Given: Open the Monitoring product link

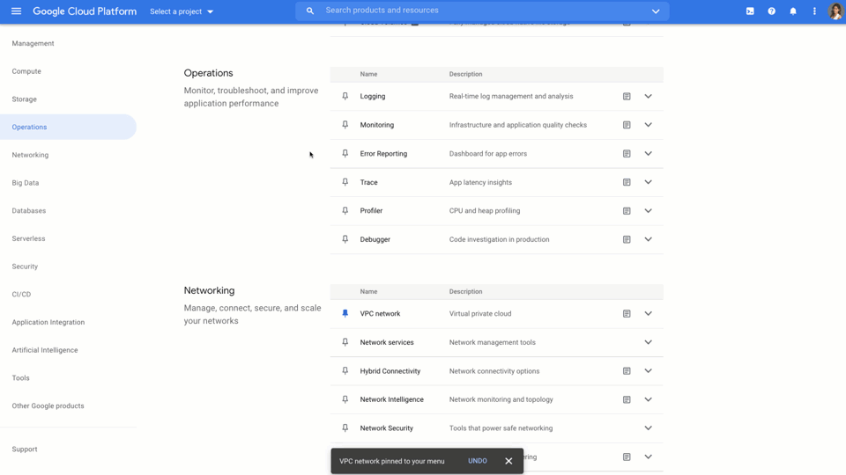Looking at the screenshot, I should (x=376, y=125).
